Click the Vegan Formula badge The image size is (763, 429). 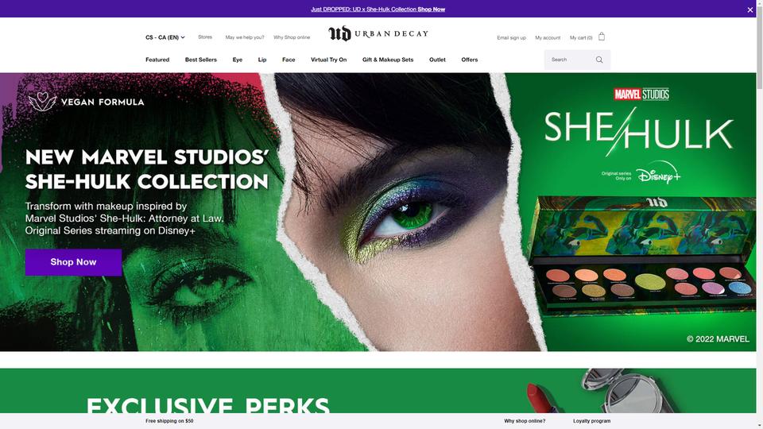point(86,102)
